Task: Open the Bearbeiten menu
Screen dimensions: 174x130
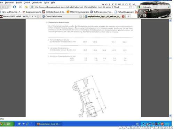Action: point(9,2)
